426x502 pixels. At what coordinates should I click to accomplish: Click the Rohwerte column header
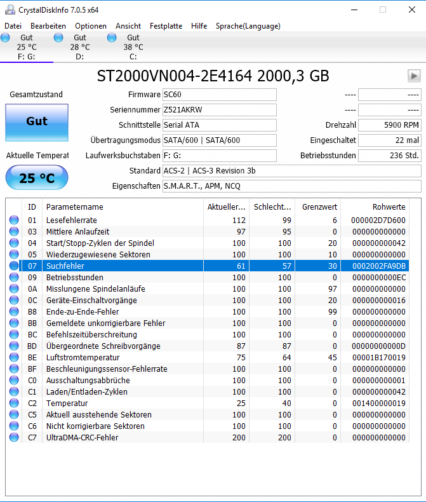375,207
